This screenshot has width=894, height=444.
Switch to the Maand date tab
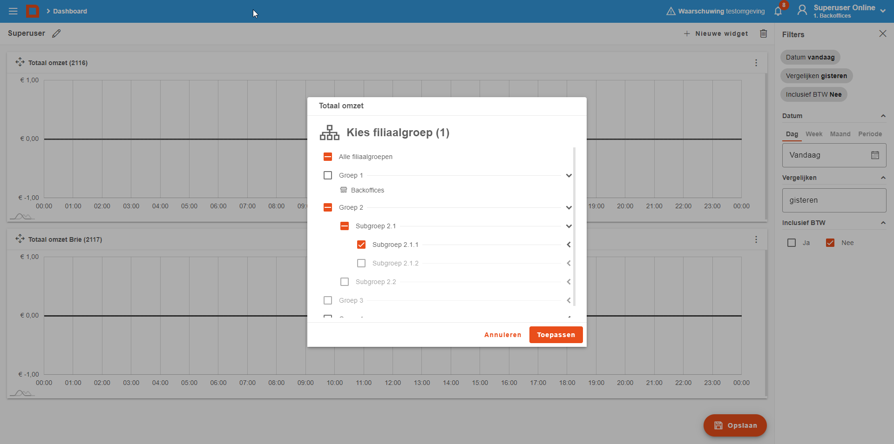tap(840, 134)
